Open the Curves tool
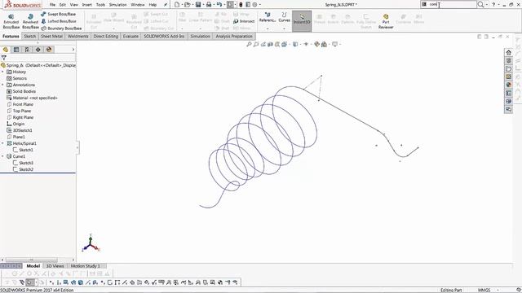This screenshot has width=522, height=293. [x=284, y=17]
